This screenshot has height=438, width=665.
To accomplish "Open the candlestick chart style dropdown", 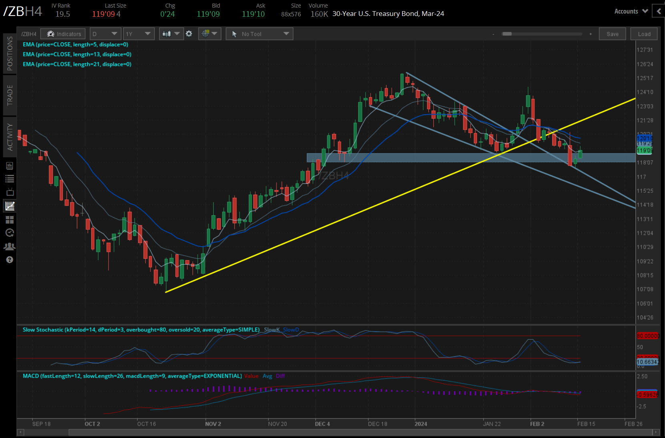I will [x=171, y=34].
